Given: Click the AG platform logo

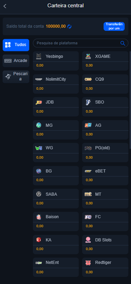Looking at the screenshot, I should (88, 125).
